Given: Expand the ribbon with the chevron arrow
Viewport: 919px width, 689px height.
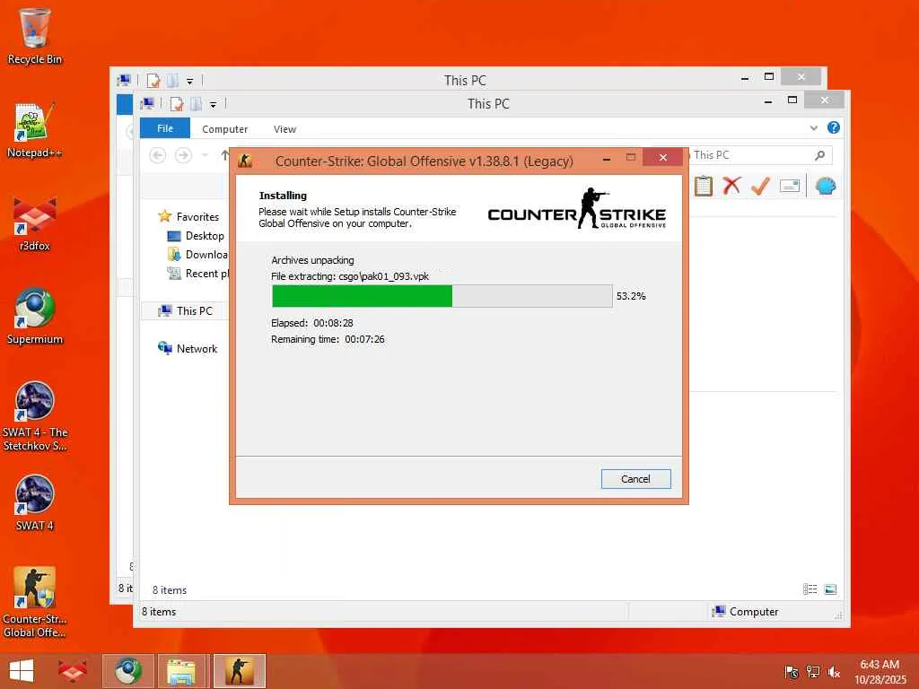Looking at the screenshot, I should (813, 127).
